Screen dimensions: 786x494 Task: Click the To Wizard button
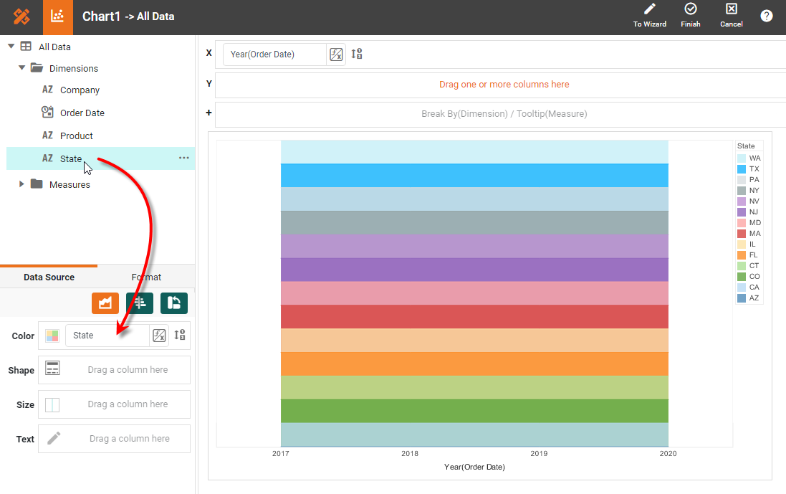650,16
